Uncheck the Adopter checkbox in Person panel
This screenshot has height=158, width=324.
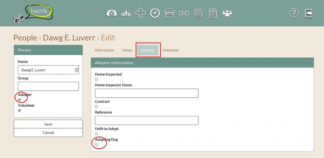(19, 100)
